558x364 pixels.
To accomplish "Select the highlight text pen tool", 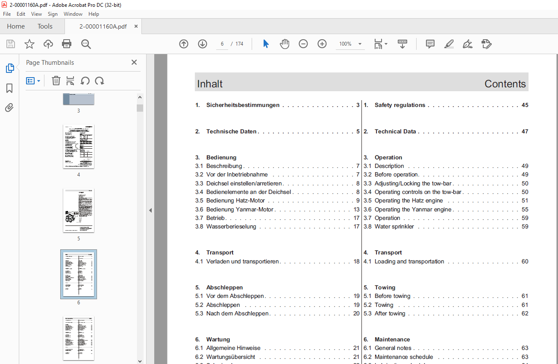I will [449, 44].
